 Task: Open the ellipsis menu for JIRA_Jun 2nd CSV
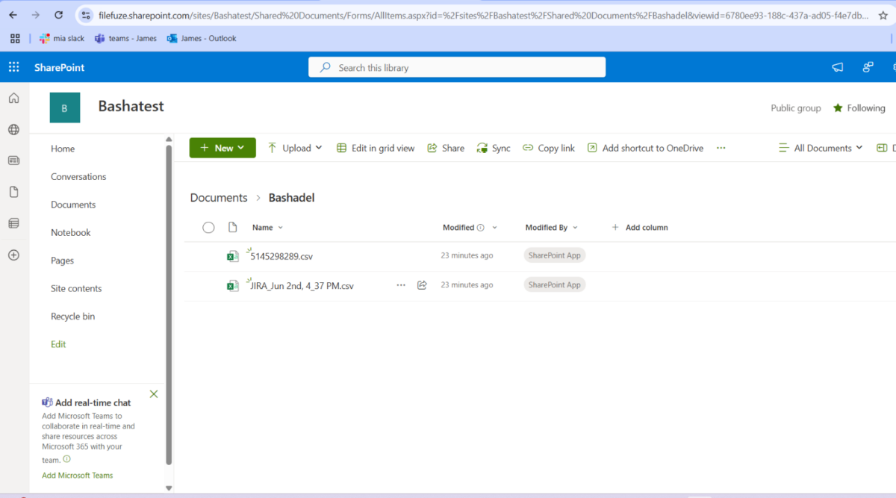[x=401, y=284]
